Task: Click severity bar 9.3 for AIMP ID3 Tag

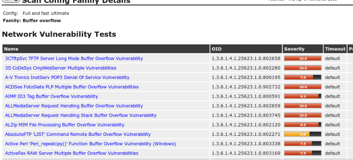Action: tap(303, 96)
